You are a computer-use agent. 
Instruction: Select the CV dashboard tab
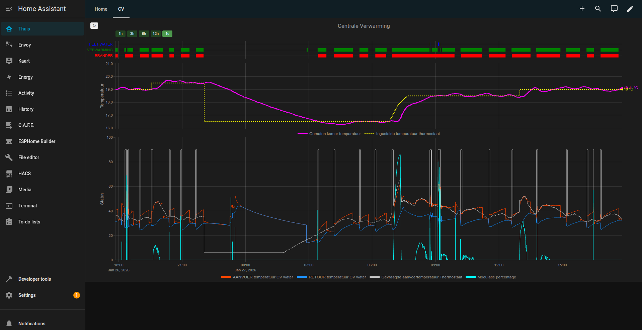tap(121, 9)
